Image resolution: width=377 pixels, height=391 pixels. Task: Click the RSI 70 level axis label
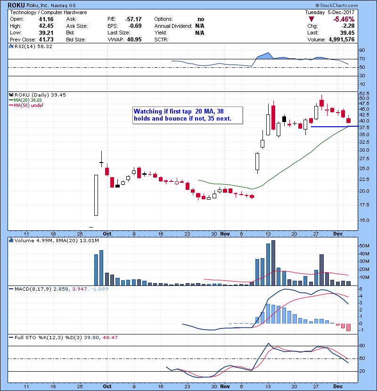click(x=362, y=59)
